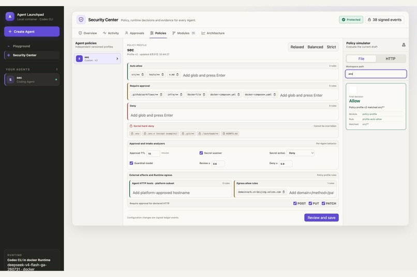Click the locked .git/** hard-deny chip
The height and width of the screenshot is (277, 417).
[x=188, y=134]
